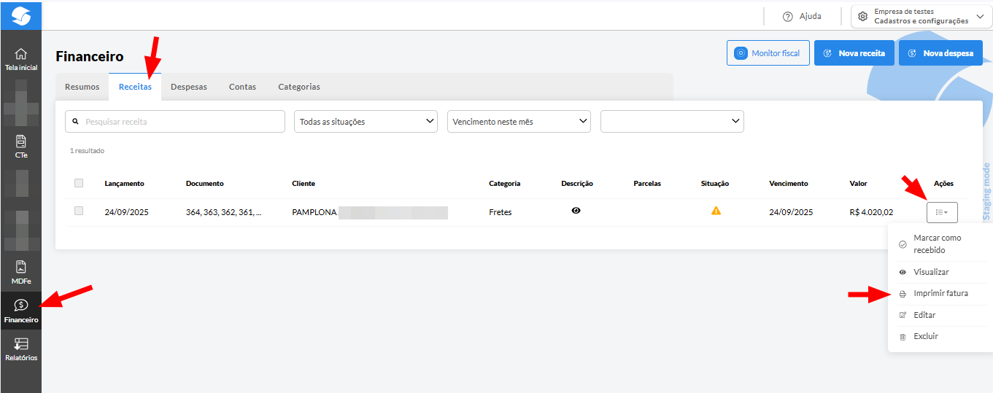The image size is (993, 393).
Task: Click the app logo at top left
Action: tap(21, 15)
